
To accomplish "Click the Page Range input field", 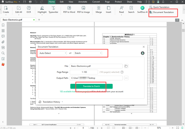I will [84, 72].
